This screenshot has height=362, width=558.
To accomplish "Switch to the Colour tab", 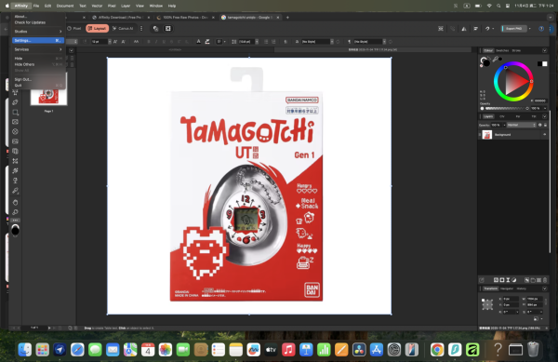I will point(488,50).
